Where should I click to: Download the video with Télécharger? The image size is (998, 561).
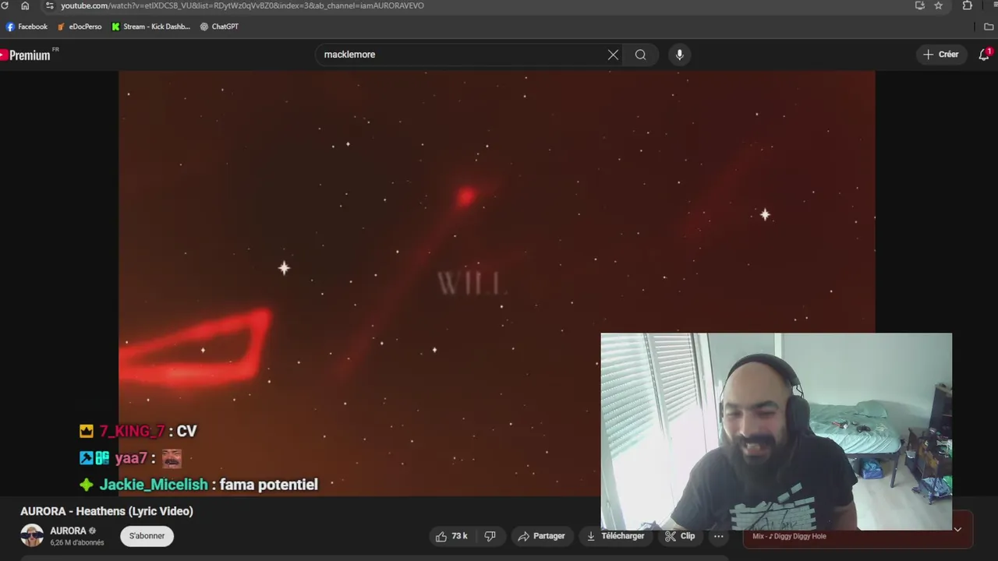pyautogui.click(x=616, y=536)
